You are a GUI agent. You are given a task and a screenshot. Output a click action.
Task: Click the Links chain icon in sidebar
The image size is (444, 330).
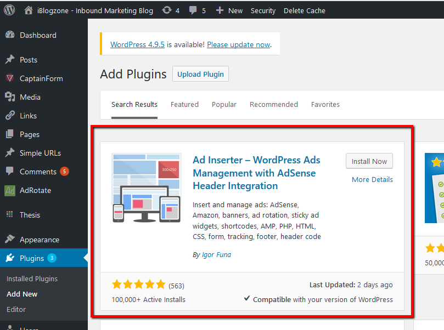pos(10,115)
